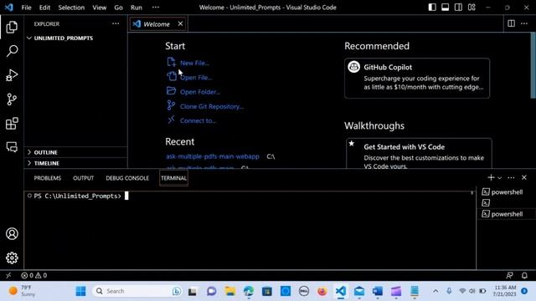Select the TERMINAL panel tab
536x301 pixels.
click(173, 178)
